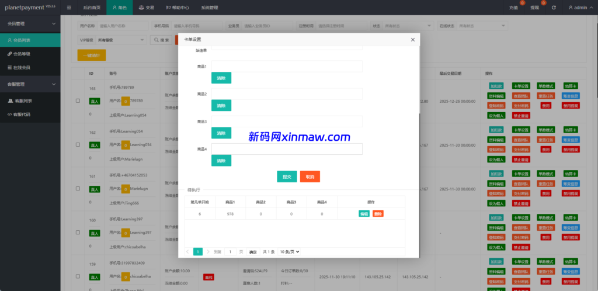Screen dimensions: 598x291
Task: Focus the 用户名称 search field
Action: click(x=123, y=26)
